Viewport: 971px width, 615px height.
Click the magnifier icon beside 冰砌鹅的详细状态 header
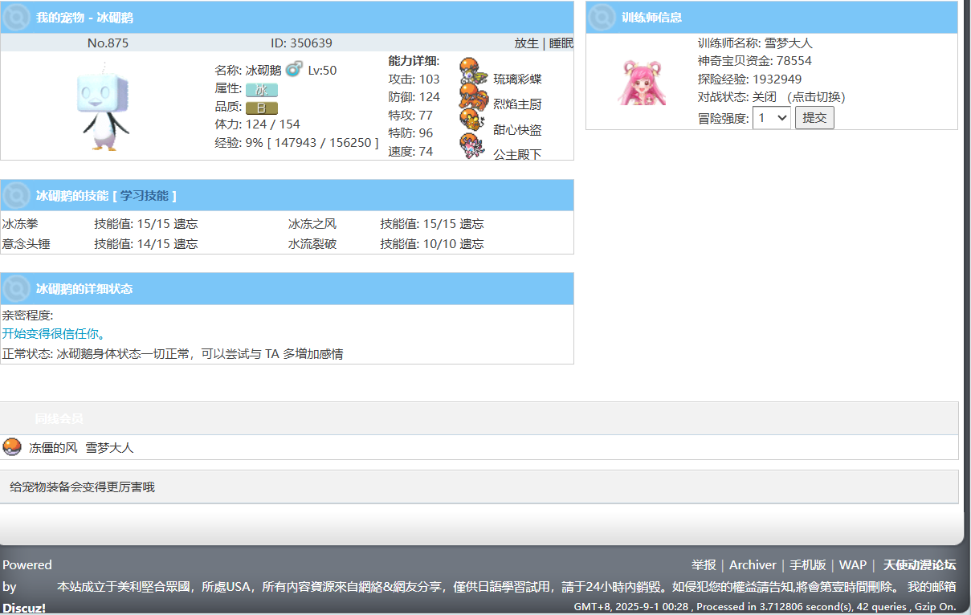(x=17, y=289)
